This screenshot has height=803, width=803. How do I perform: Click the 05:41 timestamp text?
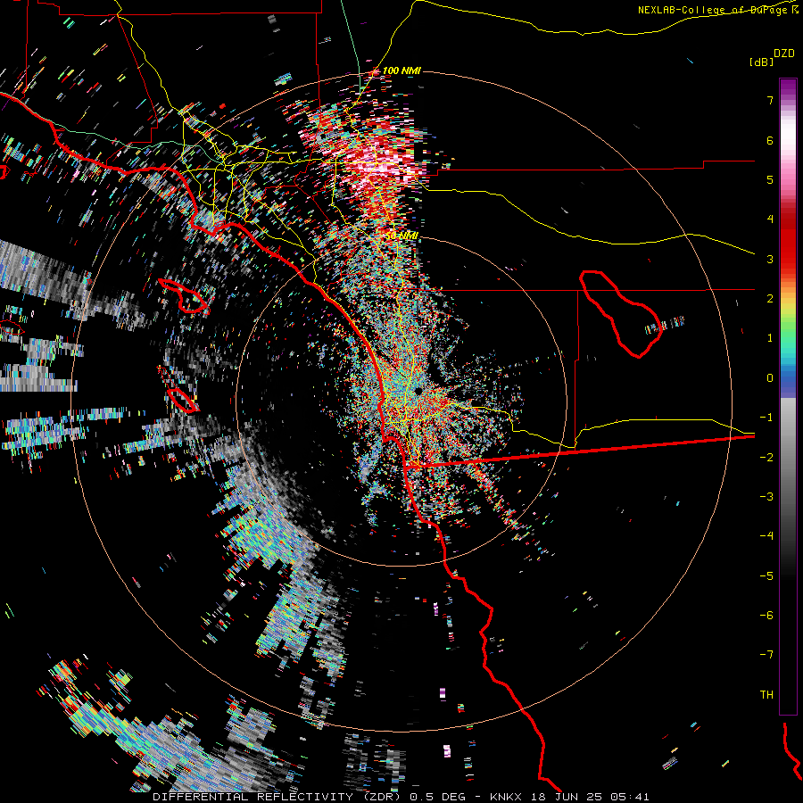[x=629, y=797]
